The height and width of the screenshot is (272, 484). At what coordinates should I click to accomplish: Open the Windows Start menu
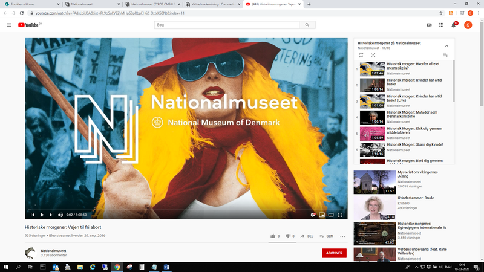[5, 267]
